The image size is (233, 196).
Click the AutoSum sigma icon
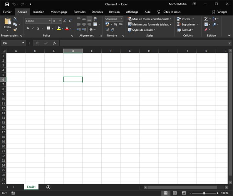[x=206, y=19]
